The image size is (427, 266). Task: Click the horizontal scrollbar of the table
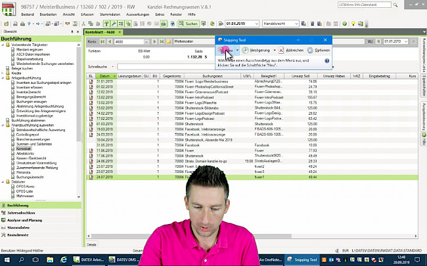191,236
